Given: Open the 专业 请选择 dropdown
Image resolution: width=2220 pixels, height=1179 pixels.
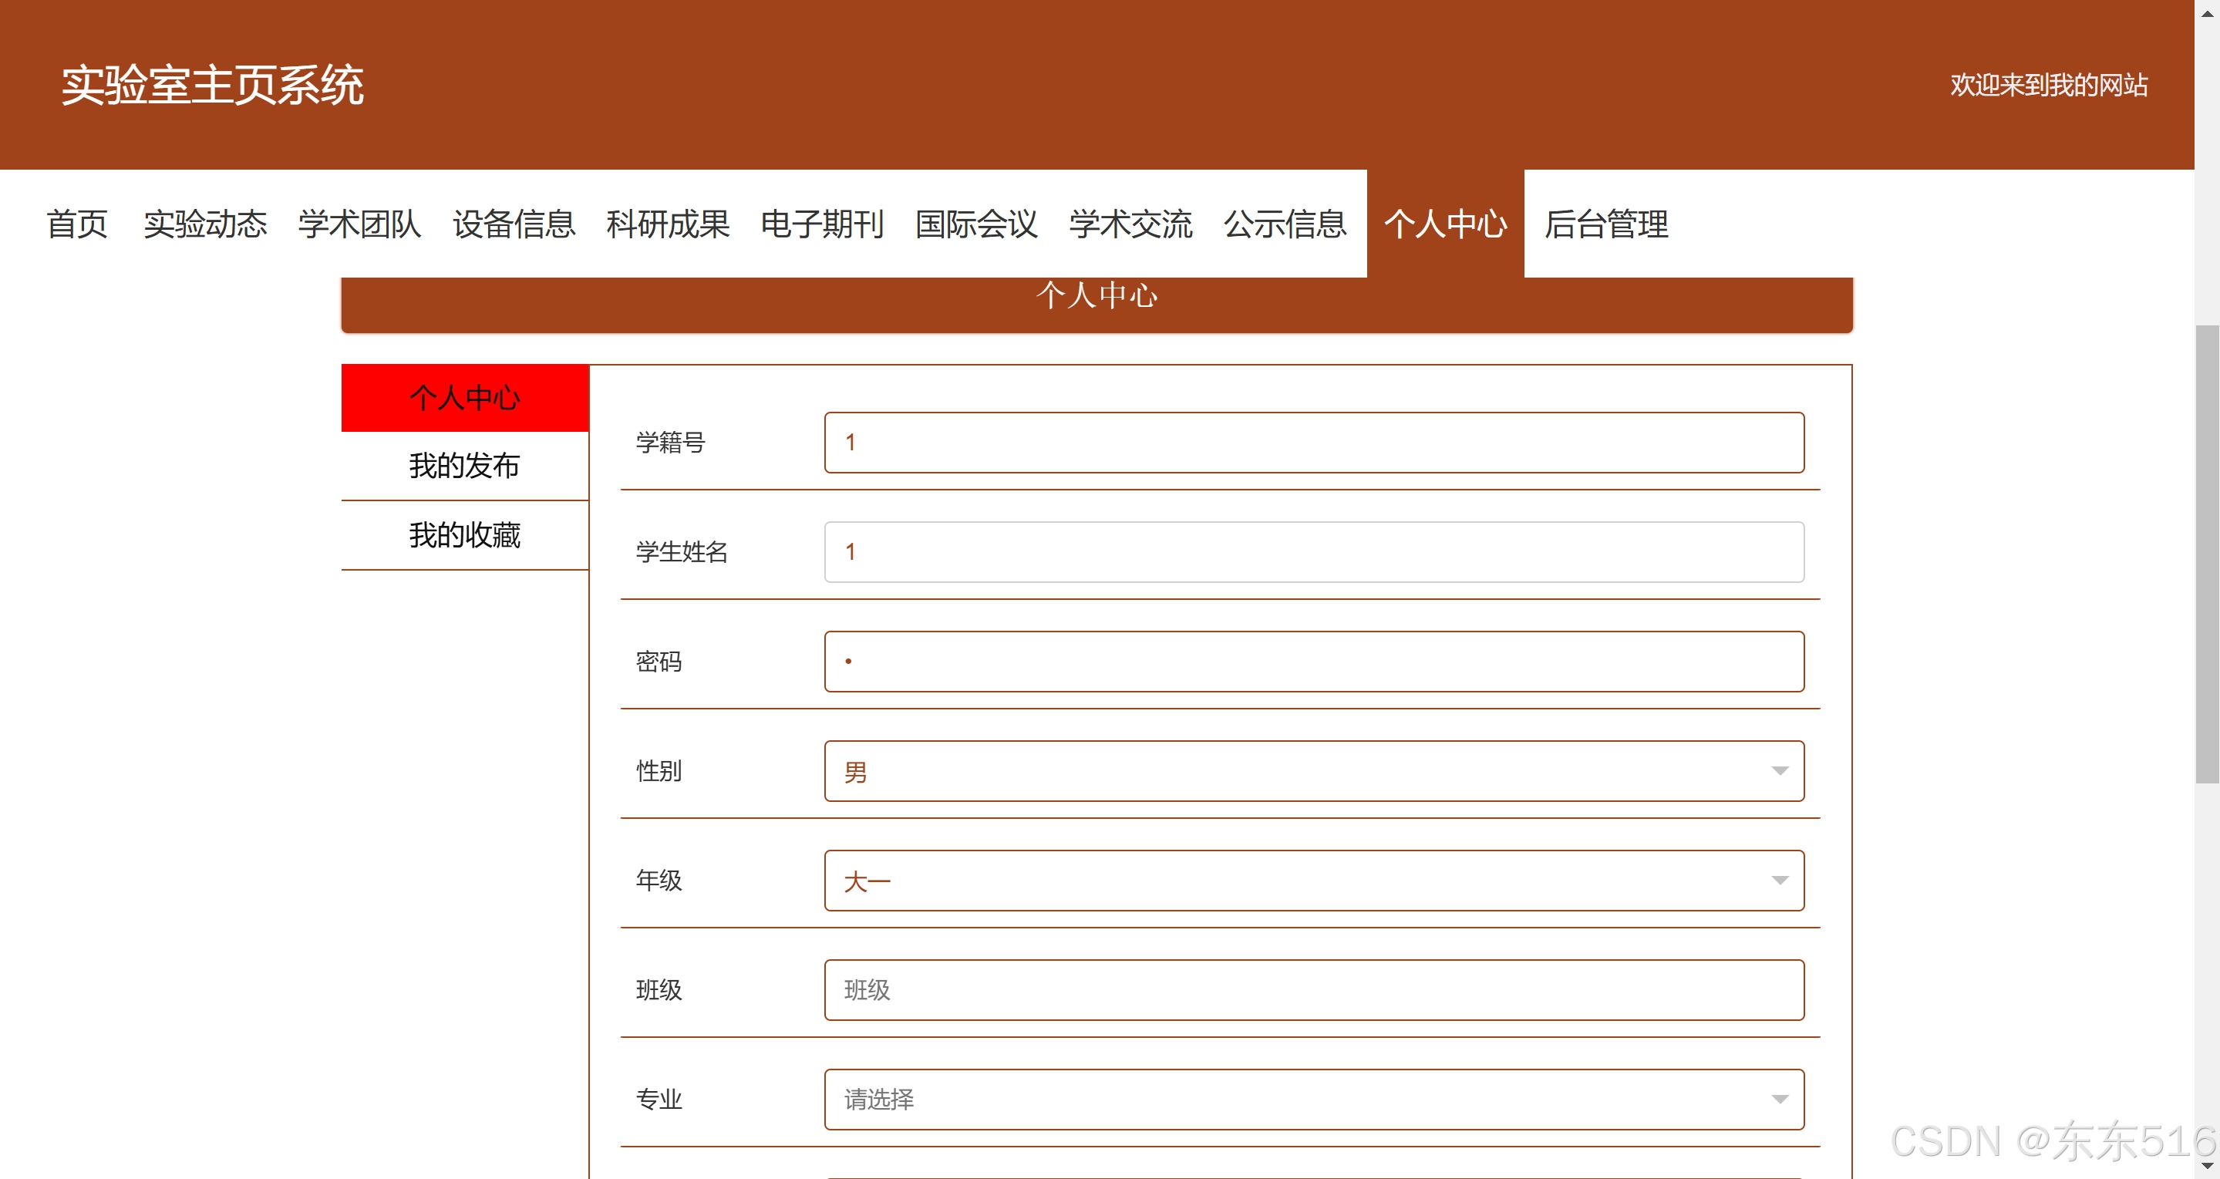Looking at the screenshot, I should pyautogui.click(x=1312, y=1099).
